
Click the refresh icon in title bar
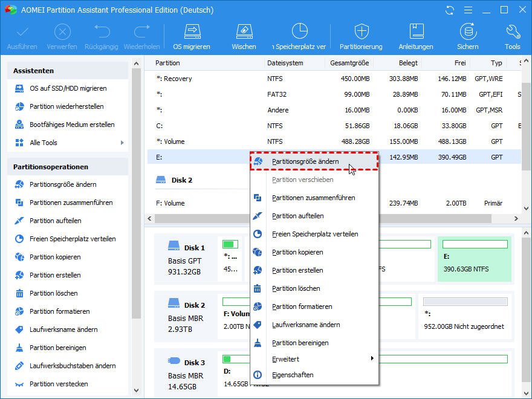click(x=450, y=10)
